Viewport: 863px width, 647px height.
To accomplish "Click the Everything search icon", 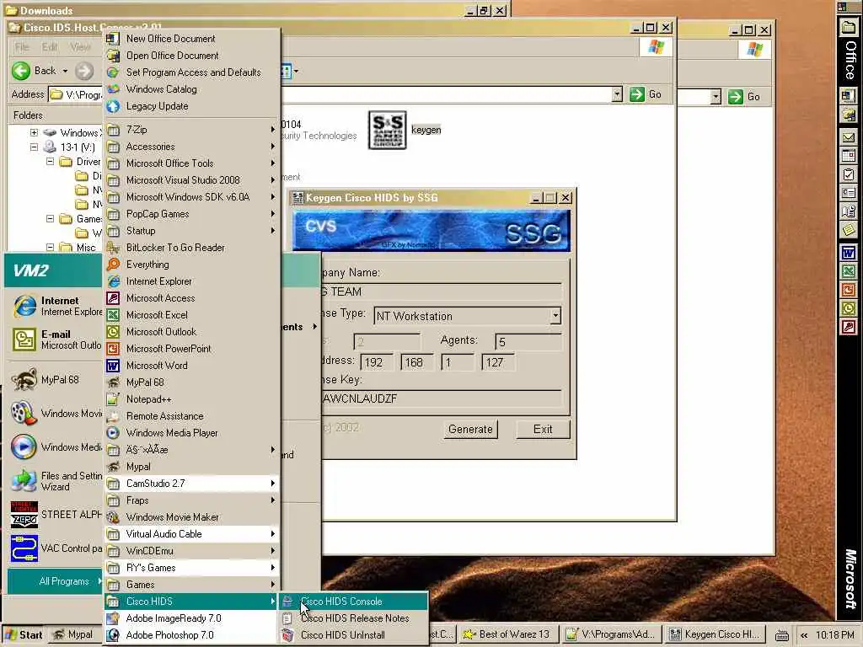I will (113, 265).
